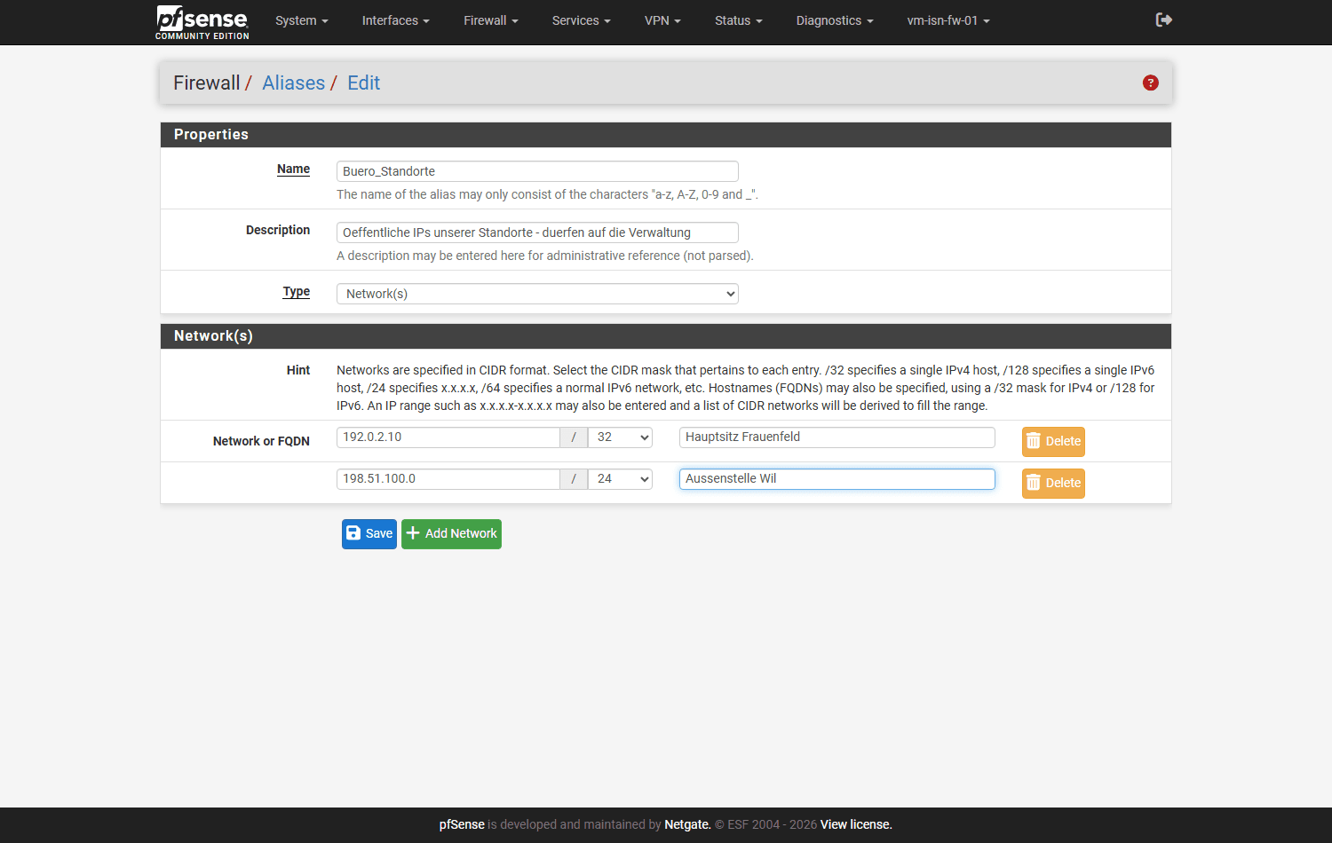This screenshot has height=843, width=1332.
Task: Open the Interfaces menu
Action: coord(396,20)
